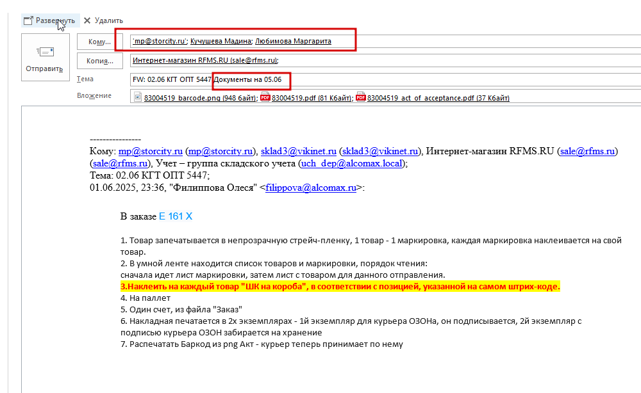Click the line 'Тема: 02.06 КГТ ОПТ 5447;'

pyautogui.click(x=149, y=175)
